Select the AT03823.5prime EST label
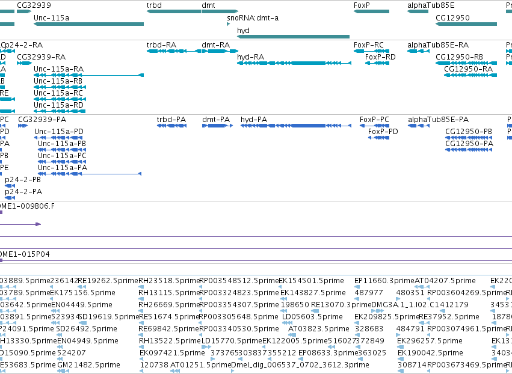 (319, 329)
